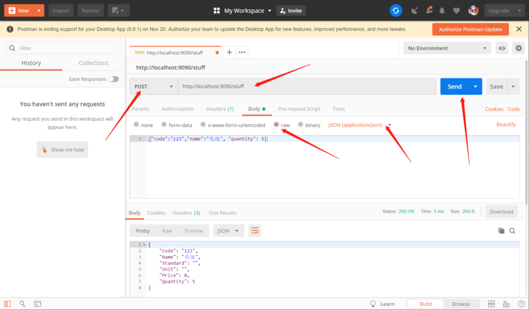Viewport: 529px width, 310px height.
Task: Open the New button dropdown arrow
Action: coord(39,10)
